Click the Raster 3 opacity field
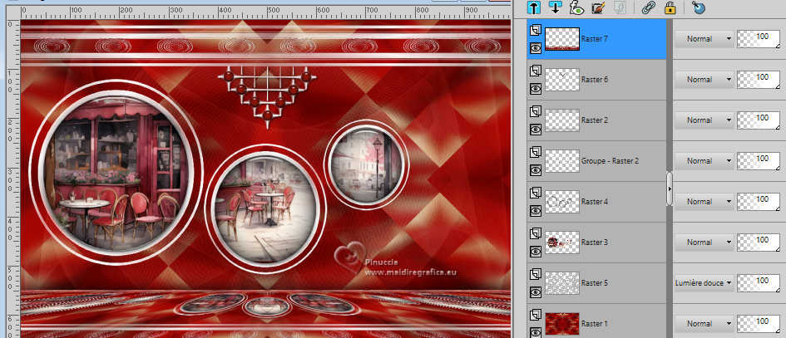Screen dimensions: 786x338 click(x=758, y=242)
